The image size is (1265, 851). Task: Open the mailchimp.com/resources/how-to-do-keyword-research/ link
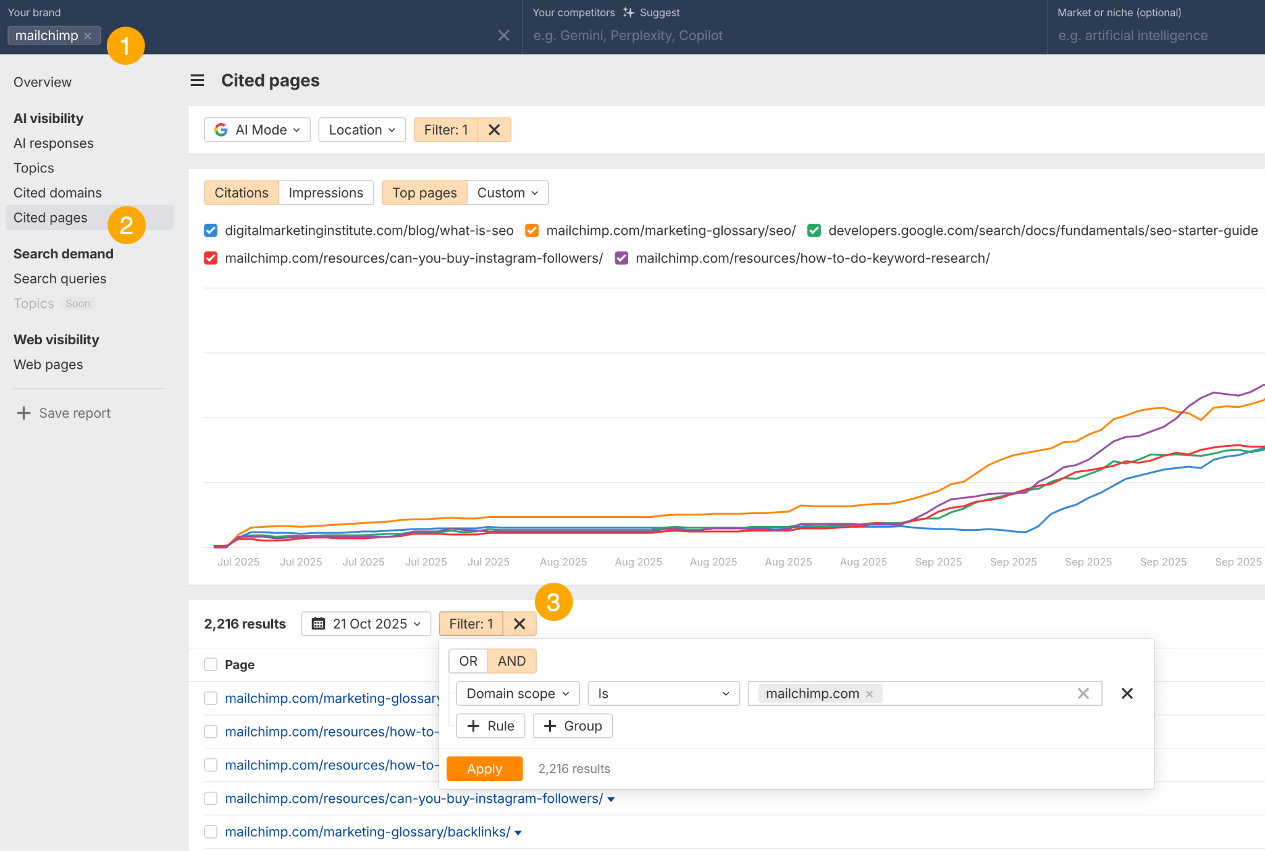(x=813, y=258)
